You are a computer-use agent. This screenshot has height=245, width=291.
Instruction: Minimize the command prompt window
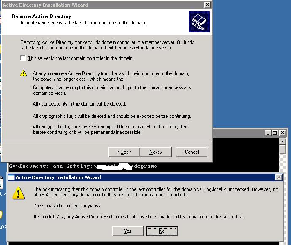click(268, 133)
